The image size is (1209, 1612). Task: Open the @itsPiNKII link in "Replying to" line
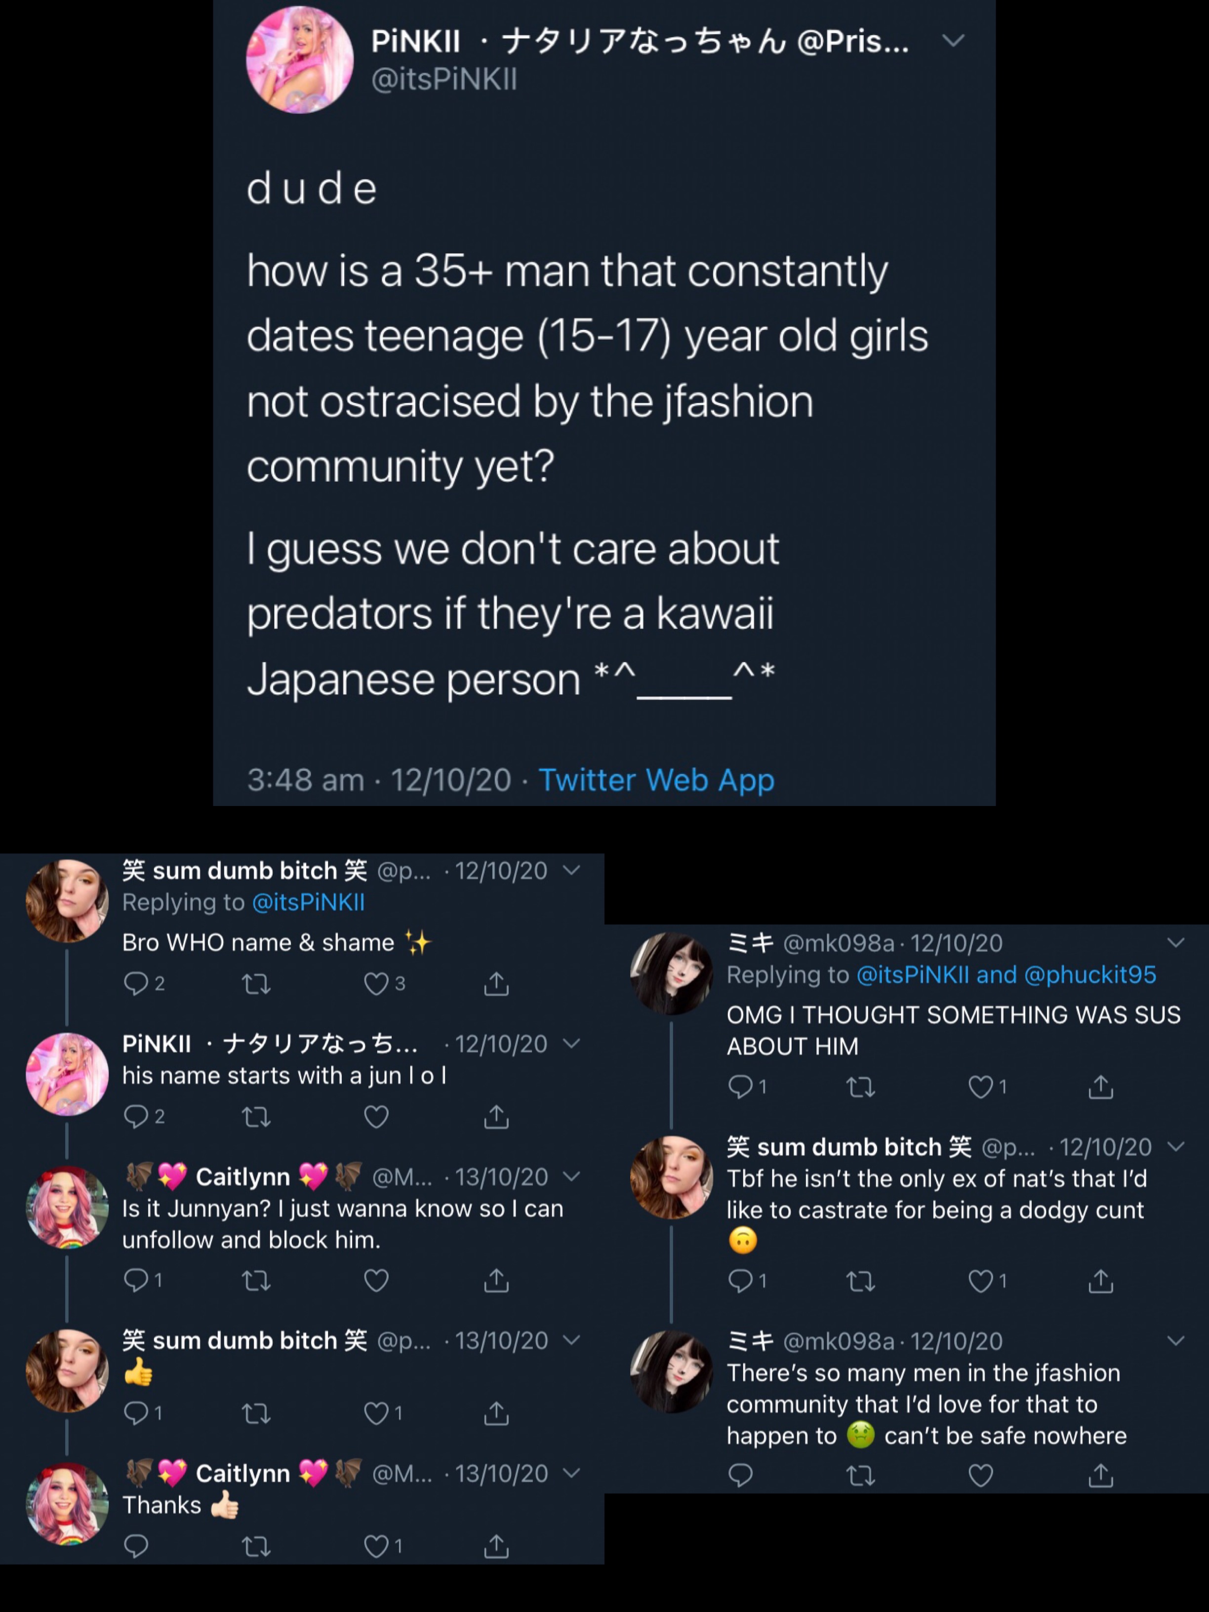click(308, 902)
